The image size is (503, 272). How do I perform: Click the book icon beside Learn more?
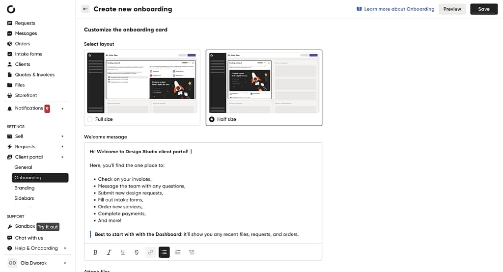pos(359,9)
